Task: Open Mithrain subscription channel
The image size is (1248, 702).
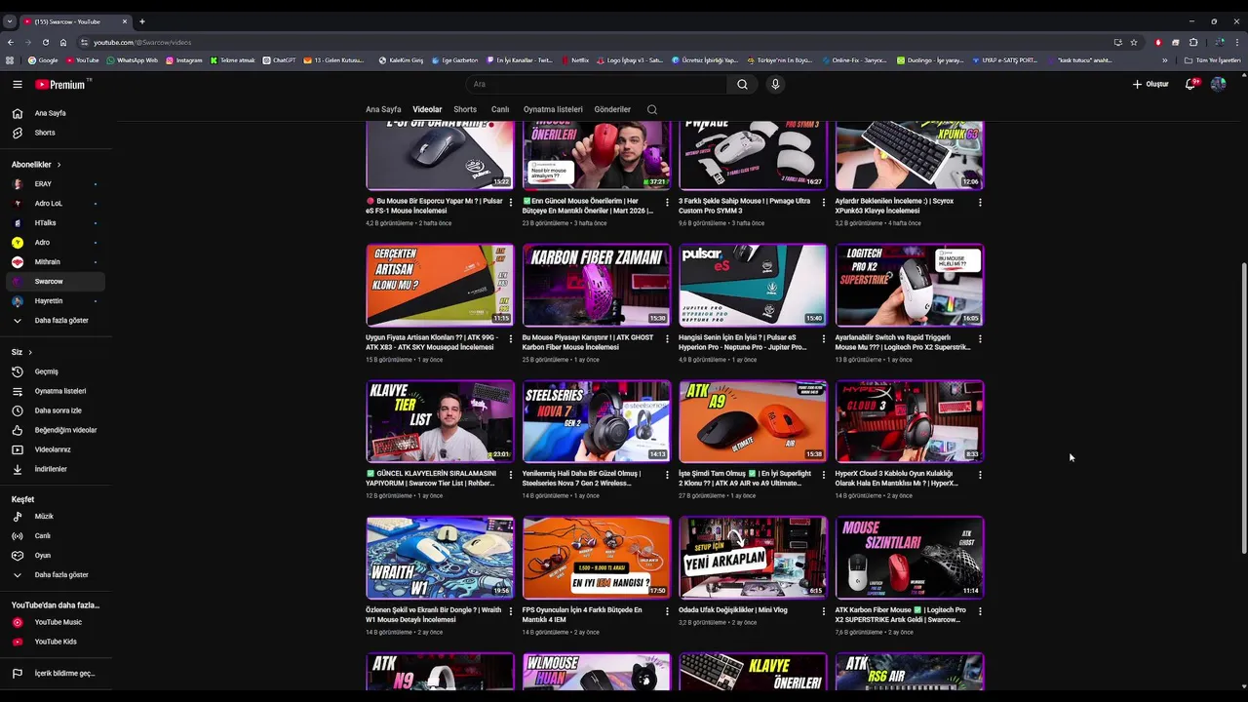Action: [x=56, y=262]
